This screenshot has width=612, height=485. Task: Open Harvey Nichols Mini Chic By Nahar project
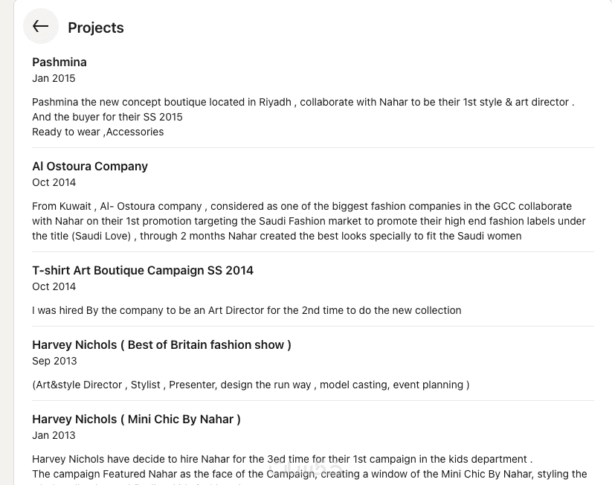[x=136, y=420]
